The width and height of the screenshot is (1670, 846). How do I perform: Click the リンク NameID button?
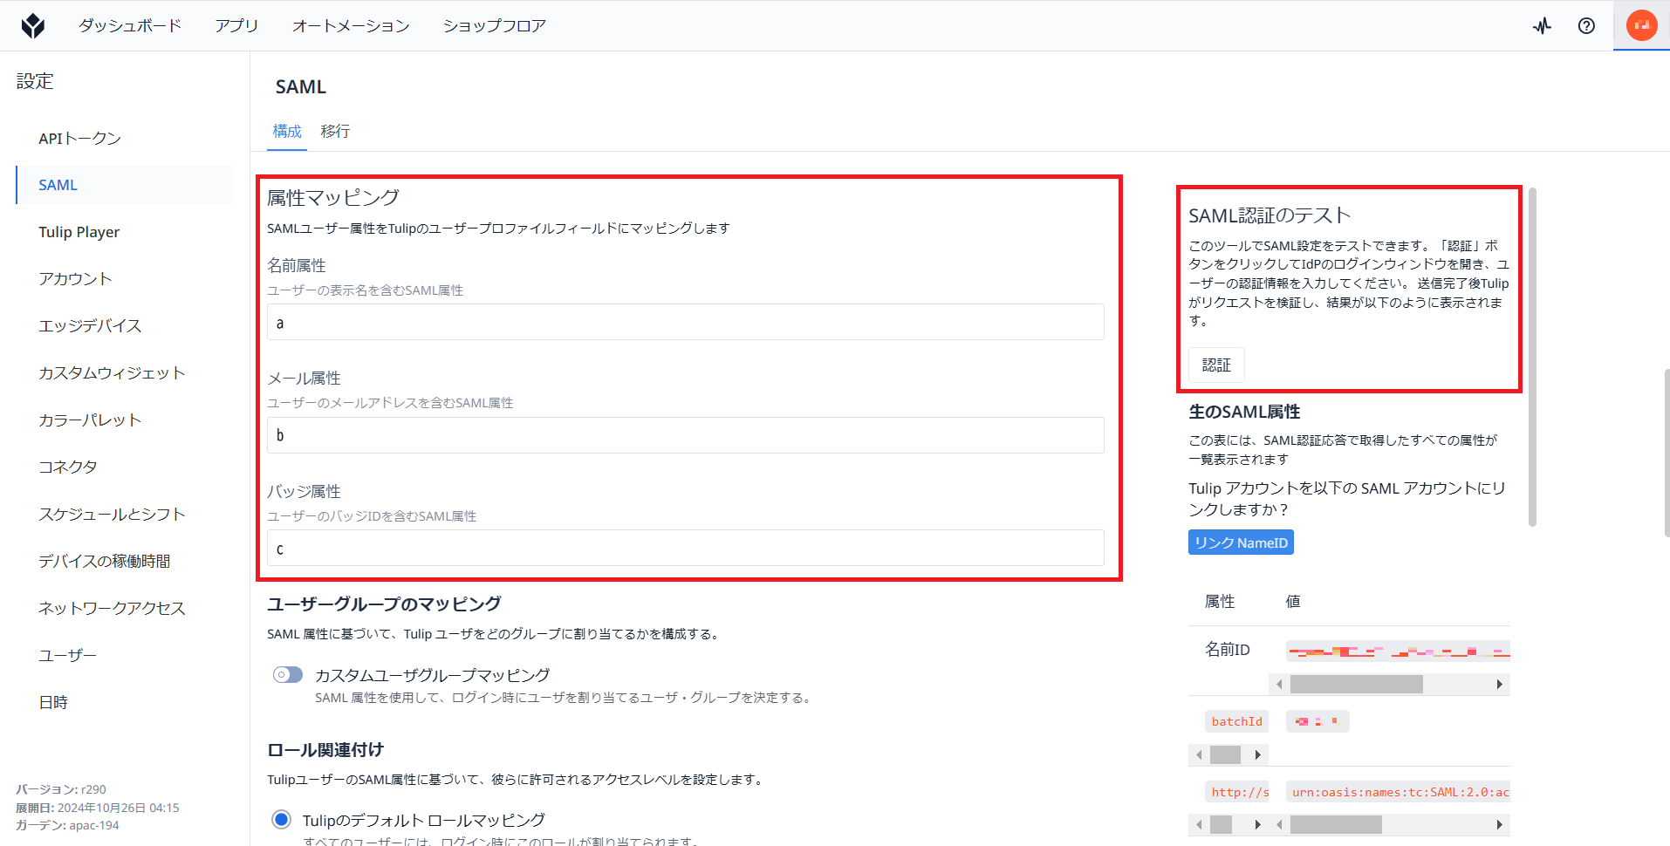(1241, 542)
